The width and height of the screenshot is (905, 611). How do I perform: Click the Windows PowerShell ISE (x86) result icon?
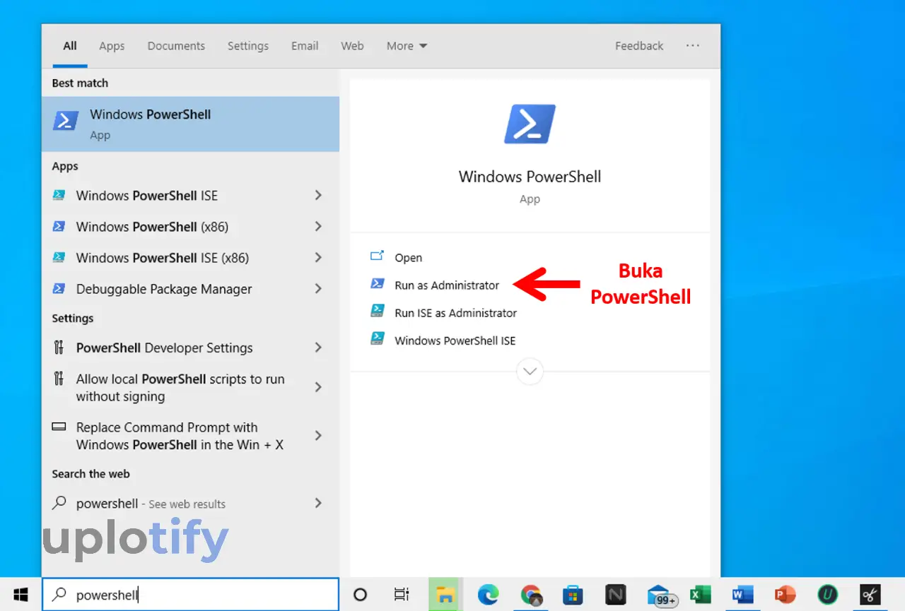click(59, 257)
